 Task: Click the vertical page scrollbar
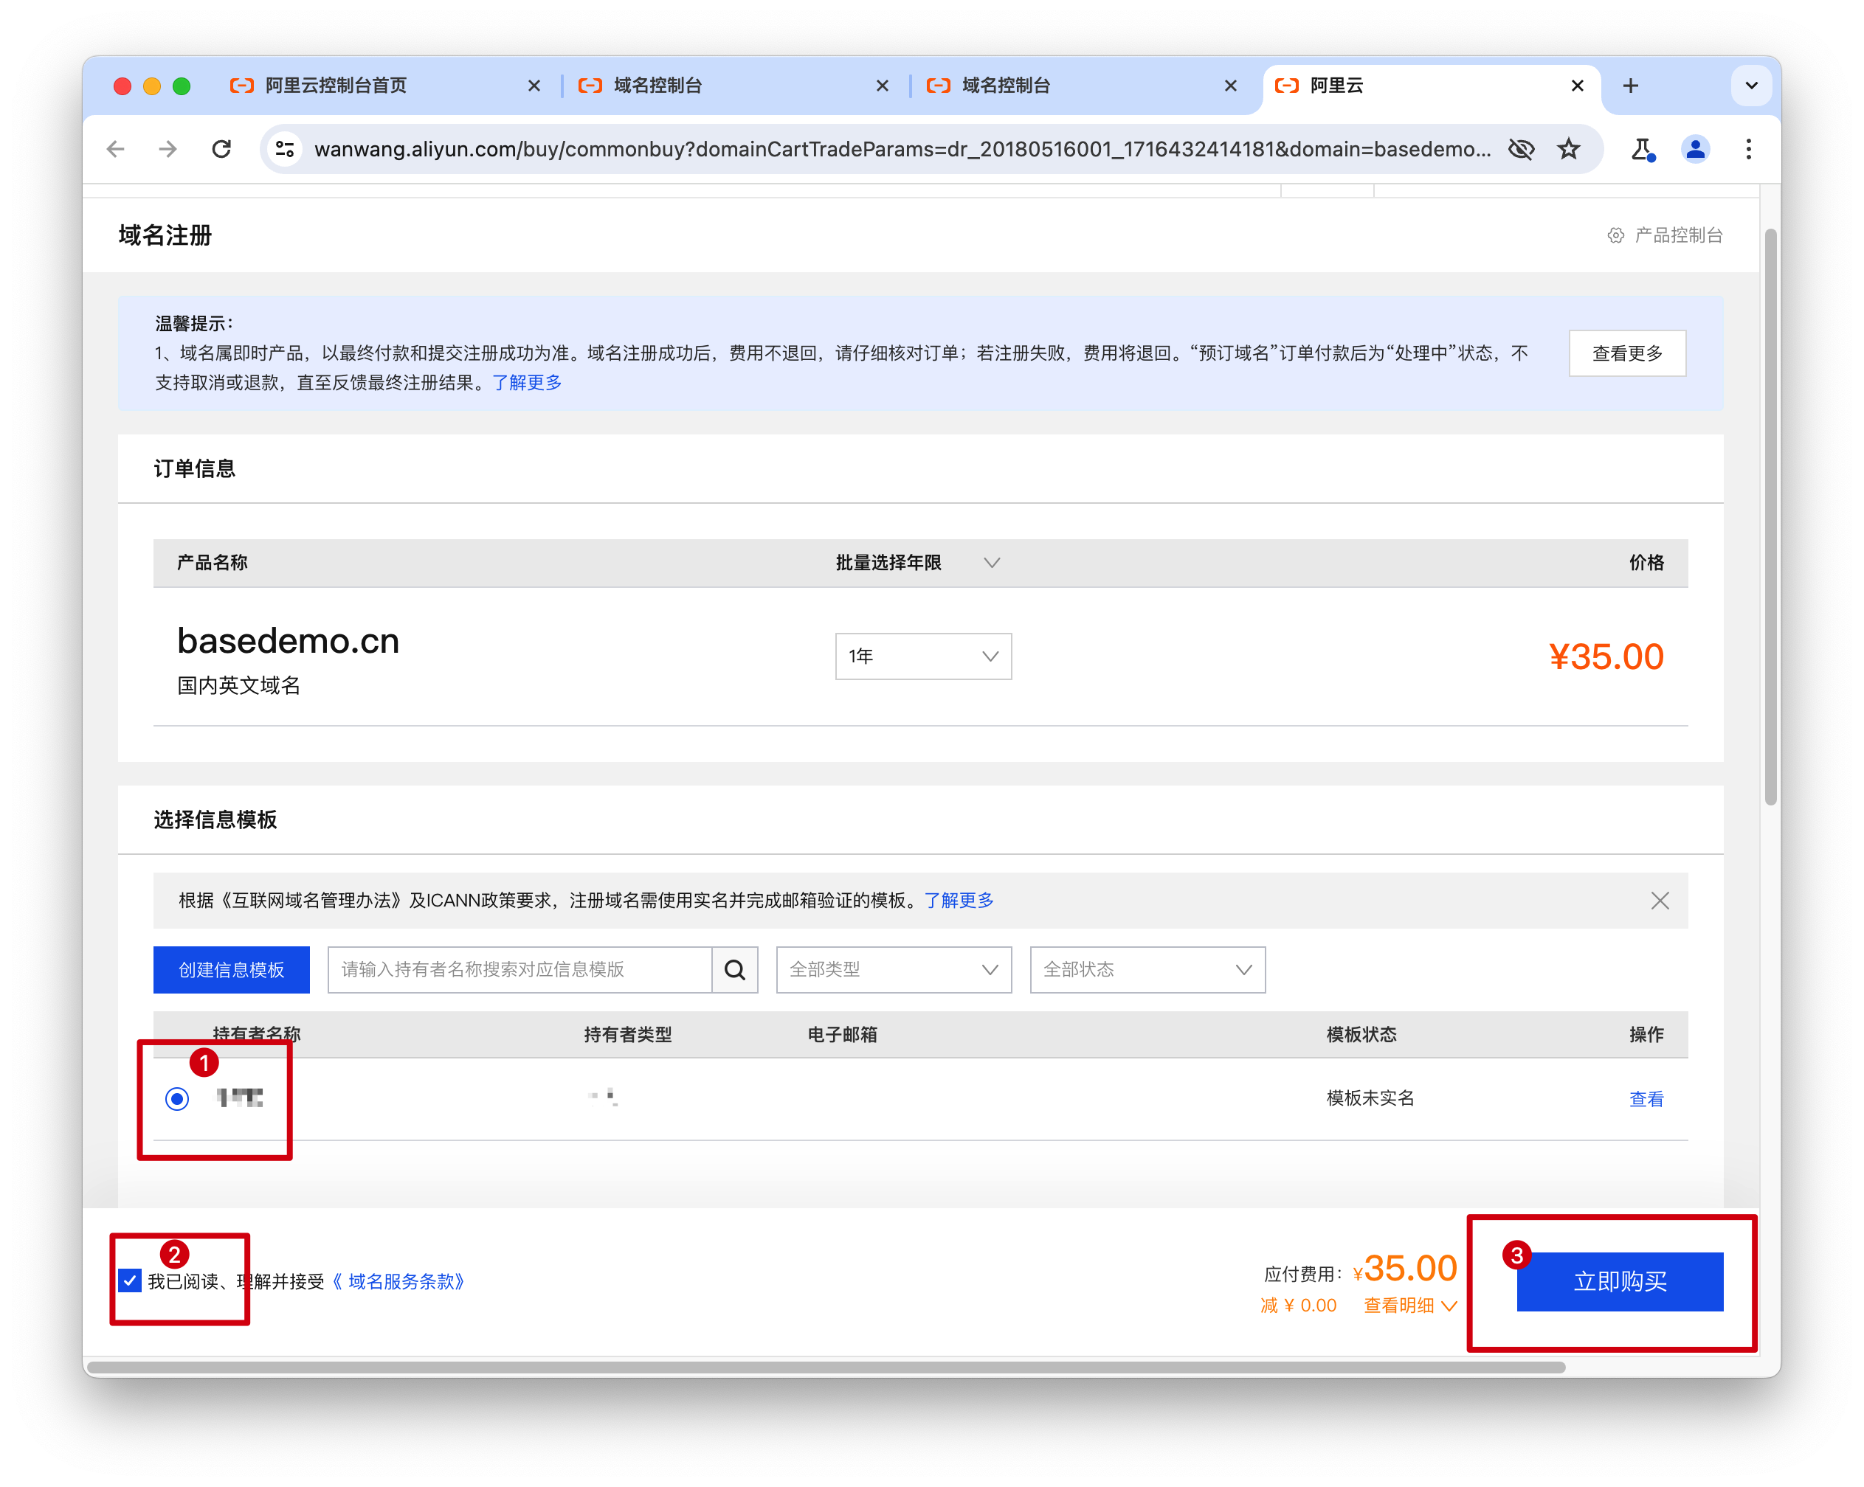(1770, 517)
